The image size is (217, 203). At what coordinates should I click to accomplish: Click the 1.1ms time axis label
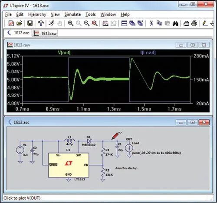tap(83, 109)
